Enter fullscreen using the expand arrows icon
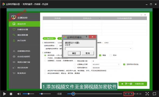159x97 pixels. point(147,94)
